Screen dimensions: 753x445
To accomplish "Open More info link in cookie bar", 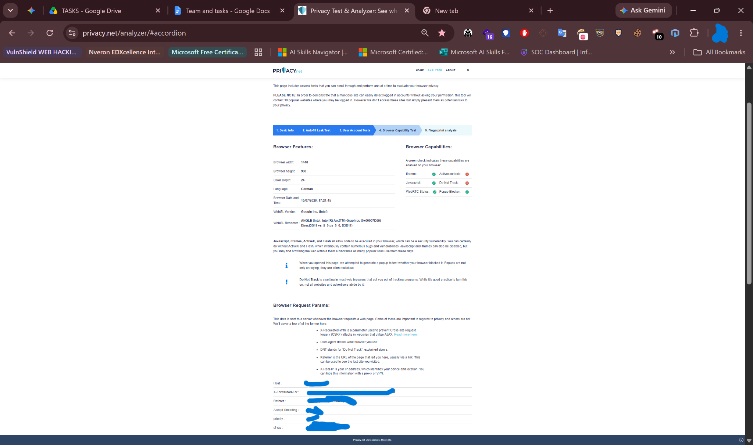I will pos(386,440).
